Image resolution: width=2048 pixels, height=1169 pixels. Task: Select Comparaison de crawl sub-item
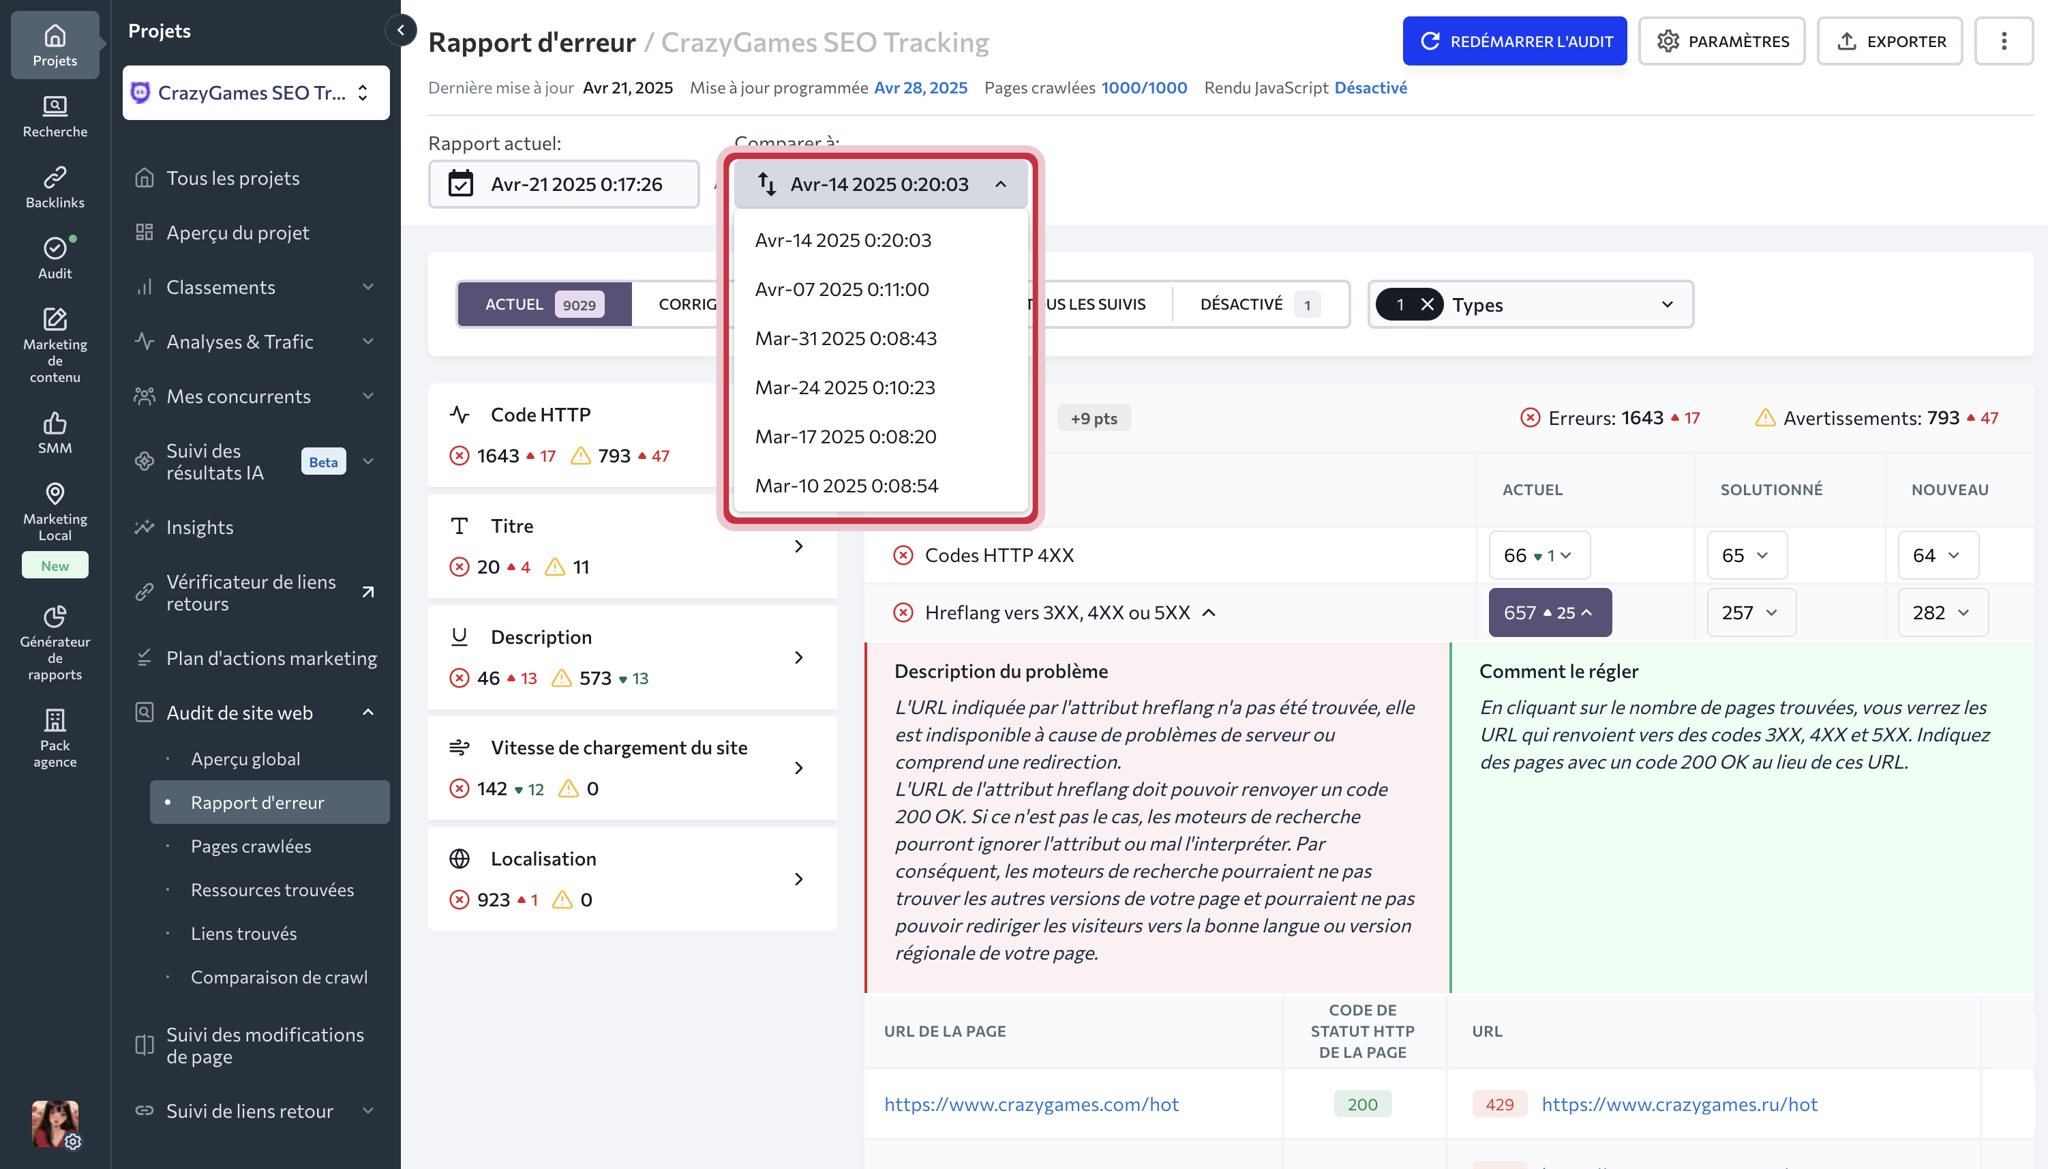(280, 977)
